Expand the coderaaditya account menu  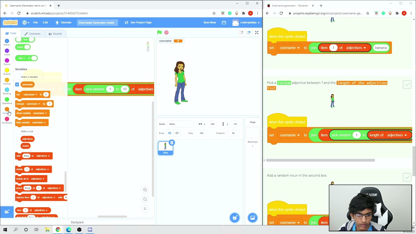click(x=246, y=22)
